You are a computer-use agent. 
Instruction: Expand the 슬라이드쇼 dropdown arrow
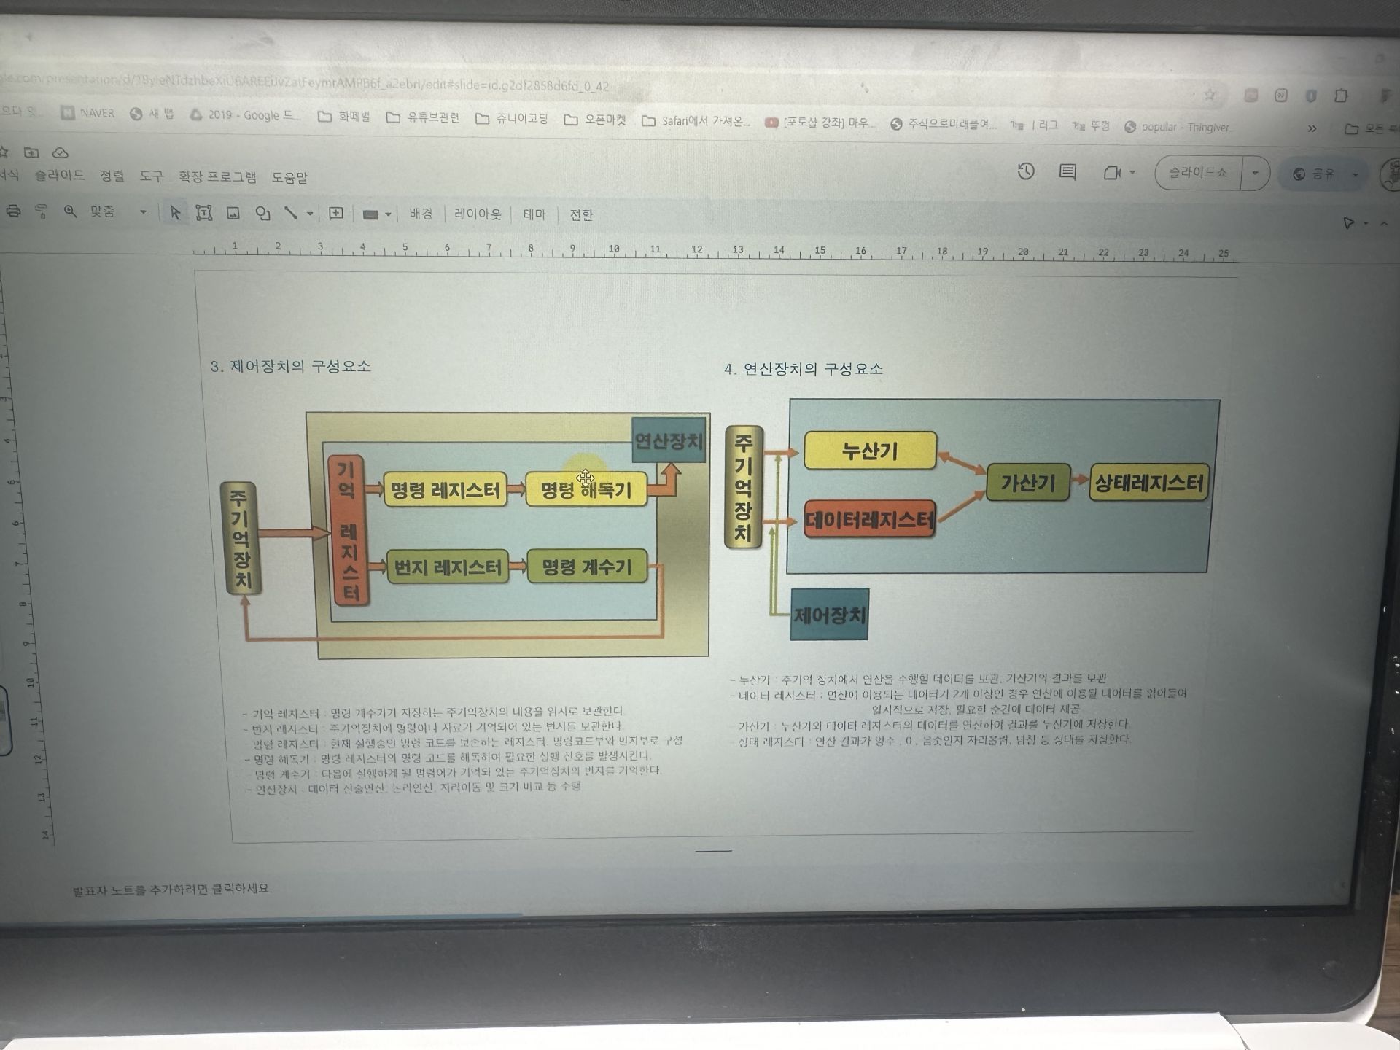(1255, 174)
